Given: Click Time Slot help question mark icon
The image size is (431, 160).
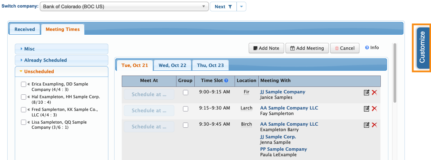Looking at the screenshot, I should [226, 81].
